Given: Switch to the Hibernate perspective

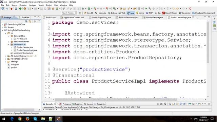Looking at the screenshot, I should (x=100, y=13).
